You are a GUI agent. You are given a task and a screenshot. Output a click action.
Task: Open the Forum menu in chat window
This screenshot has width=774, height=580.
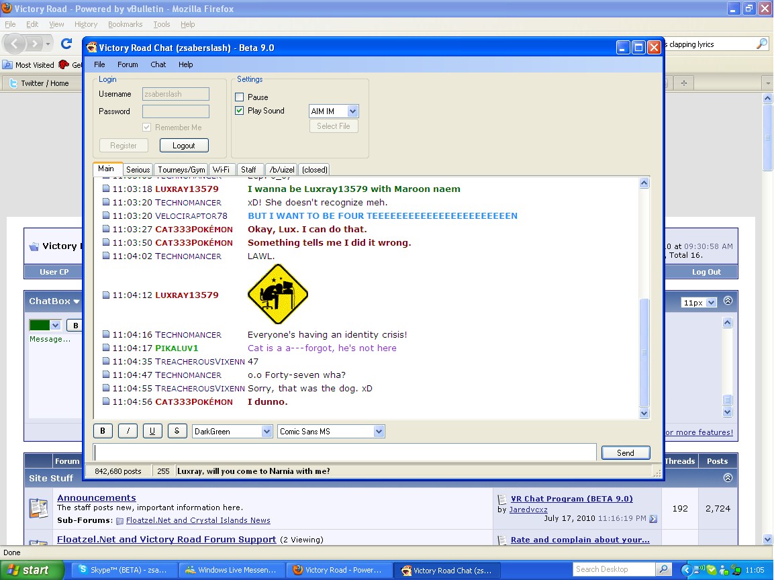[x=128, y=64]
